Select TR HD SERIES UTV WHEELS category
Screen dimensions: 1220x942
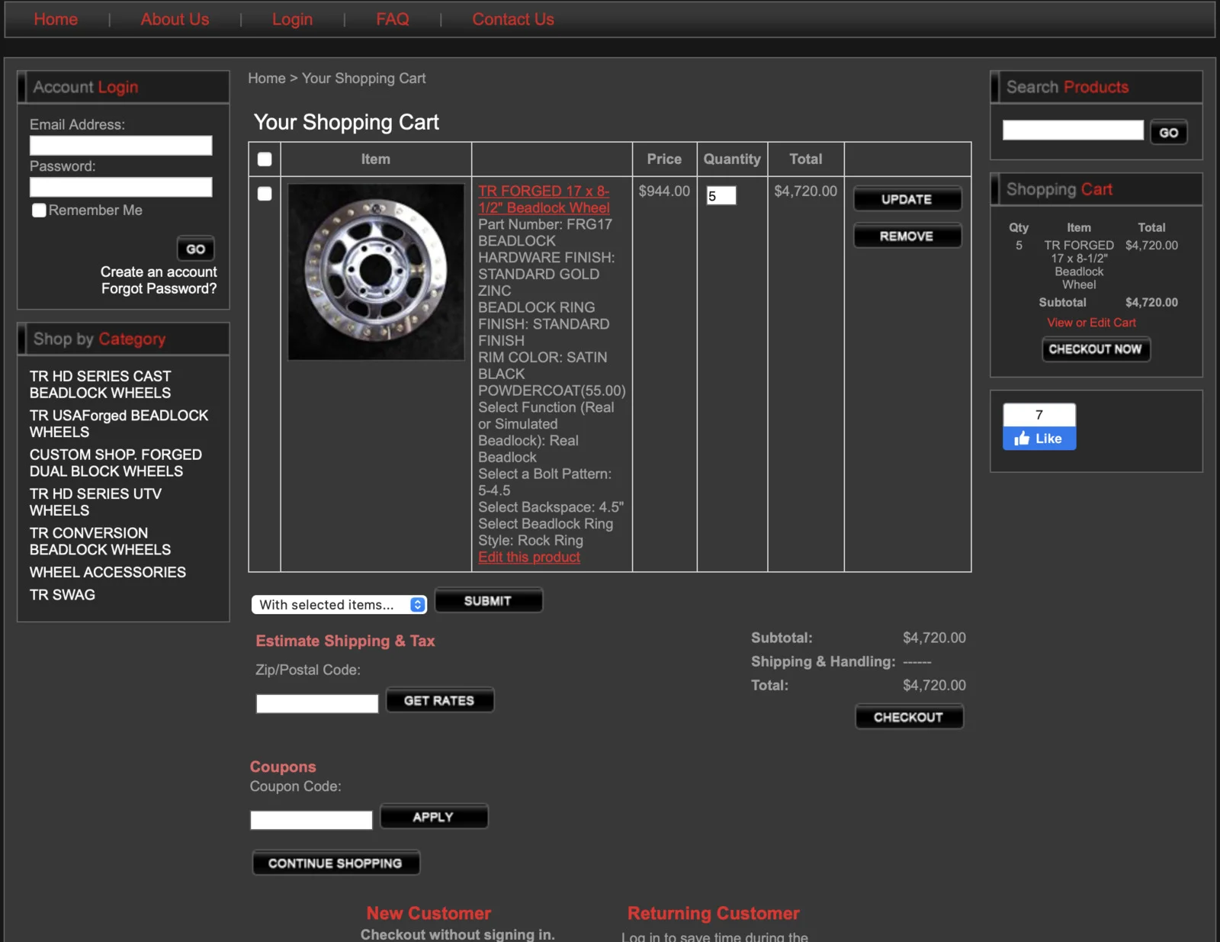(95, 502)
